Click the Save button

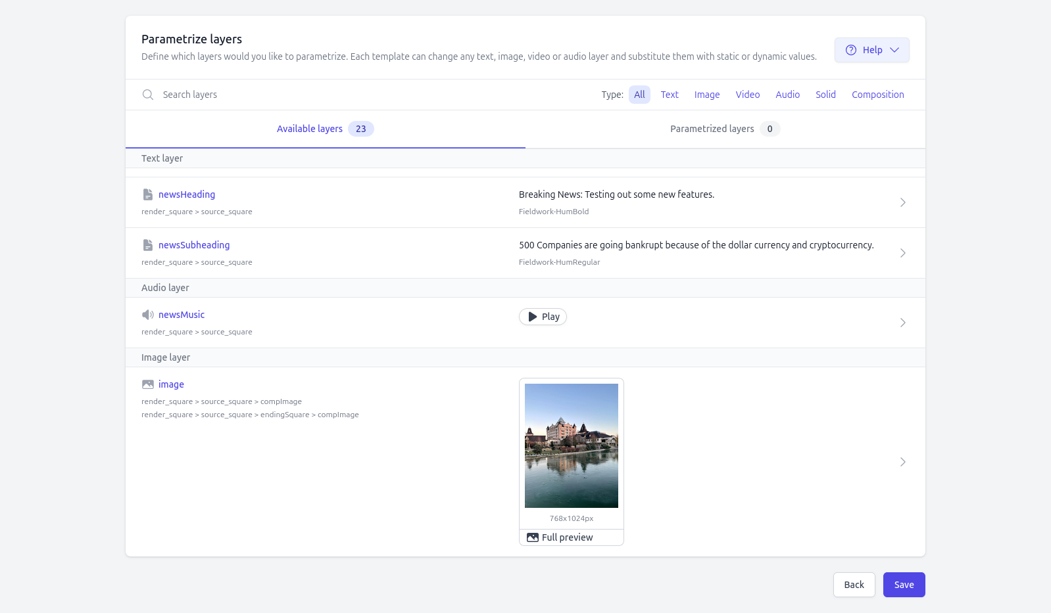(904, 585)
